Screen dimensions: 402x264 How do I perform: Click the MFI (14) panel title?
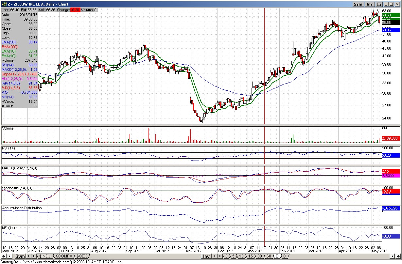[9, 227]
